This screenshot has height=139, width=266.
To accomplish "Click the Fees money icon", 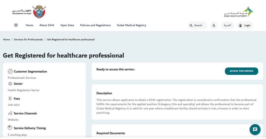I will 10,98.
